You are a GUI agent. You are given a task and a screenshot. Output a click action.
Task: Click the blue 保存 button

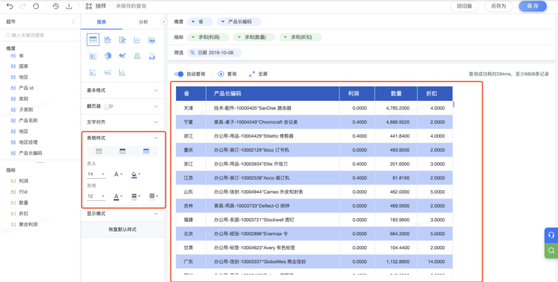pos(532,6)
